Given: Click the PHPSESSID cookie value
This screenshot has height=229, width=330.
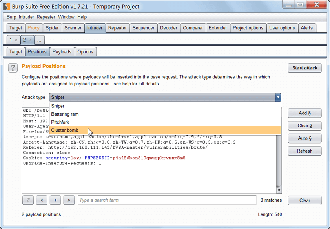Looking at the screenshot, I should (x=149, y=158).
